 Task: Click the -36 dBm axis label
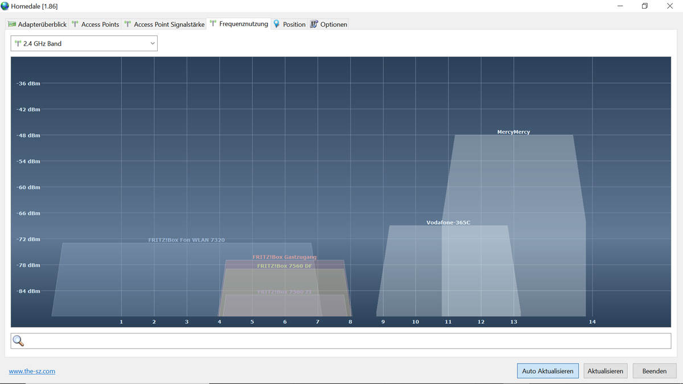tap(28, 84)
